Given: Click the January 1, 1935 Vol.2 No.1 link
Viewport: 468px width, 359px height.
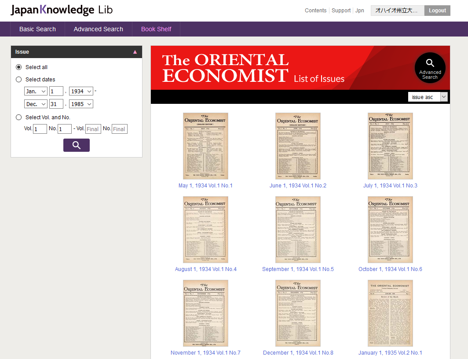Looking at the screenshot, I should [x=390, y=353].
